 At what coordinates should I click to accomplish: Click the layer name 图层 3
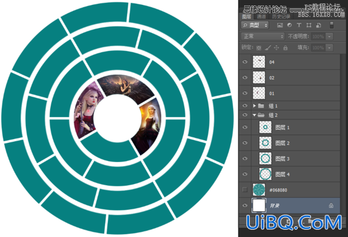[x=283, y=158]
